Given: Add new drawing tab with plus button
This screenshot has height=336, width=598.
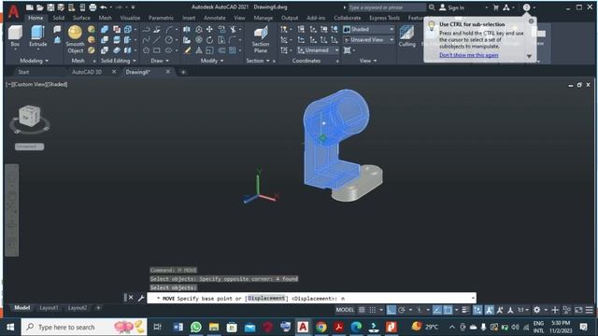Looking at the screenshot, I should [183, 72].
